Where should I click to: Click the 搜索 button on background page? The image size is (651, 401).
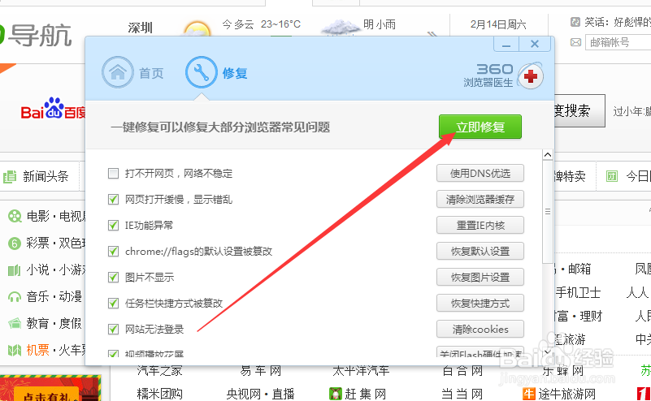tap(579, 110)
